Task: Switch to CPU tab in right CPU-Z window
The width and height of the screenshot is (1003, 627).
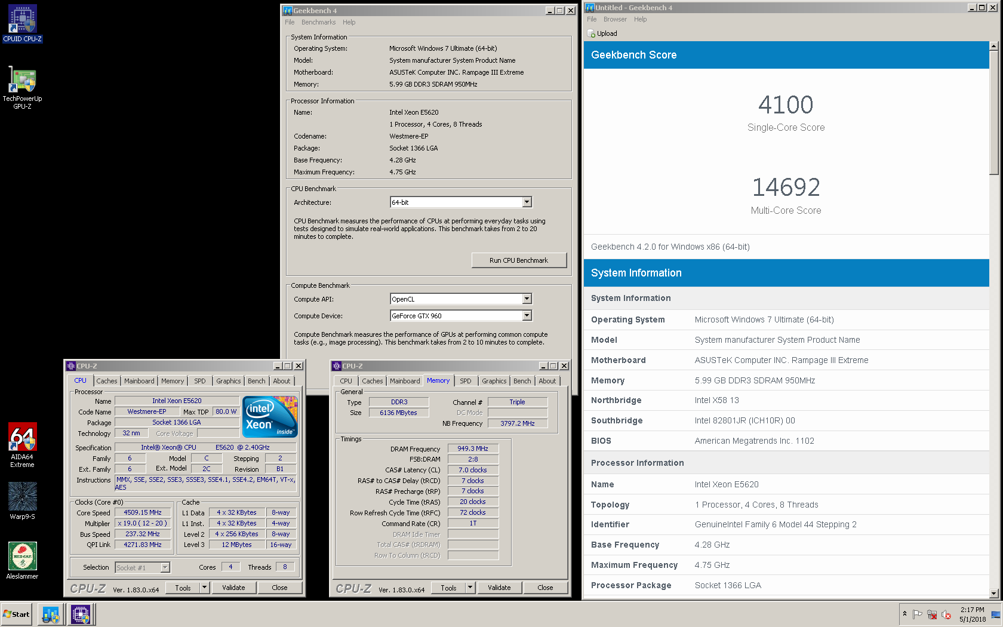Action: 346,381
